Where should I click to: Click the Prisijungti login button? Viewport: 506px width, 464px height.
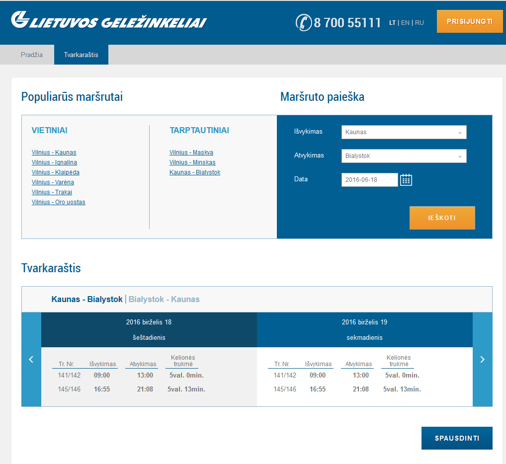[470, 21]
